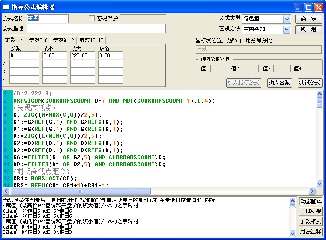Click the comment line {前期高低点距今}
Viewport: 326px width, 240px height.
[x=42, y=171]
